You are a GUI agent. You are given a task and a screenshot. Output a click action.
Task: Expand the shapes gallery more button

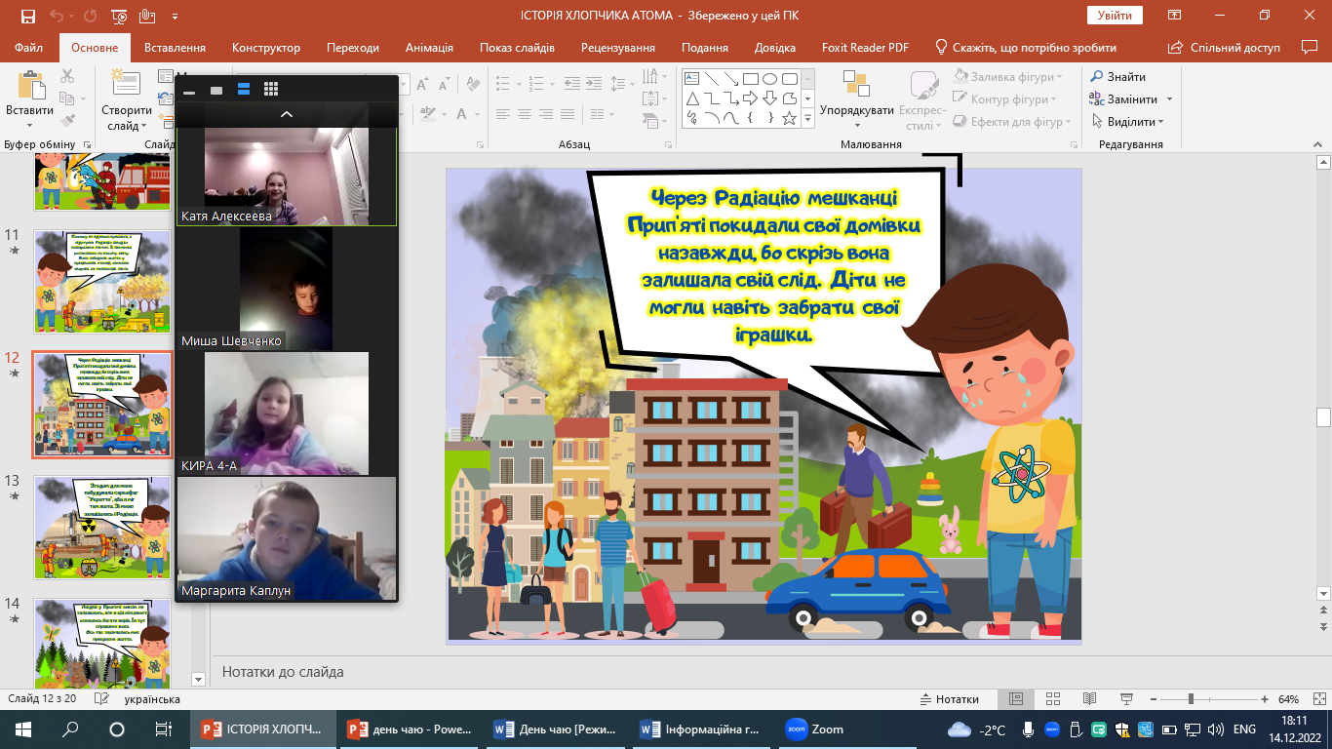807,119
